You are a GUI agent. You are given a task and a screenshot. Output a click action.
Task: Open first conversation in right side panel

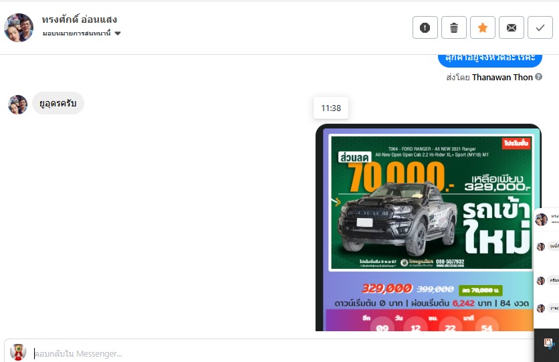(546, 219)
